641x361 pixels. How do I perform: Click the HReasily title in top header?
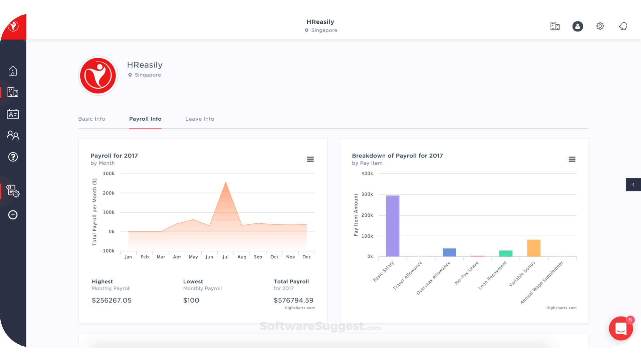(x=320, y=22)
